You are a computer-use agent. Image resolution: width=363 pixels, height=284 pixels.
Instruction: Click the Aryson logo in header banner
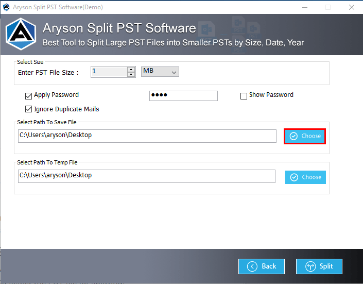(x=21, y=34)
